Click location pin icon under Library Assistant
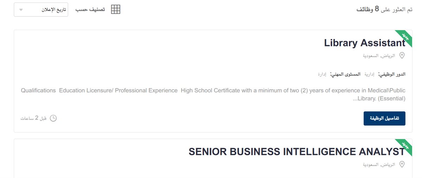Viewport: 422px width, 178px height. click(402, 55)
